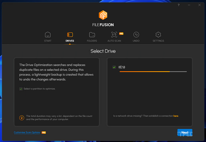206x142 pixels.
Task: Click the help question mark icon
Action: (179, 5)
